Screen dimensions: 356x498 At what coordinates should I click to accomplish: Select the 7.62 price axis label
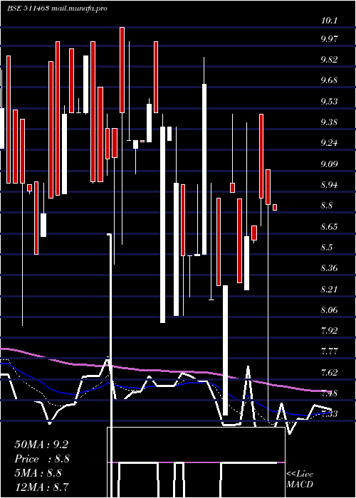tap(330, 372)
